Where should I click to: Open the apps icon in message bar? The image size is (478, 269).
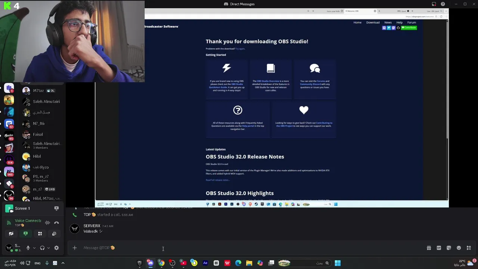point(469,248)
